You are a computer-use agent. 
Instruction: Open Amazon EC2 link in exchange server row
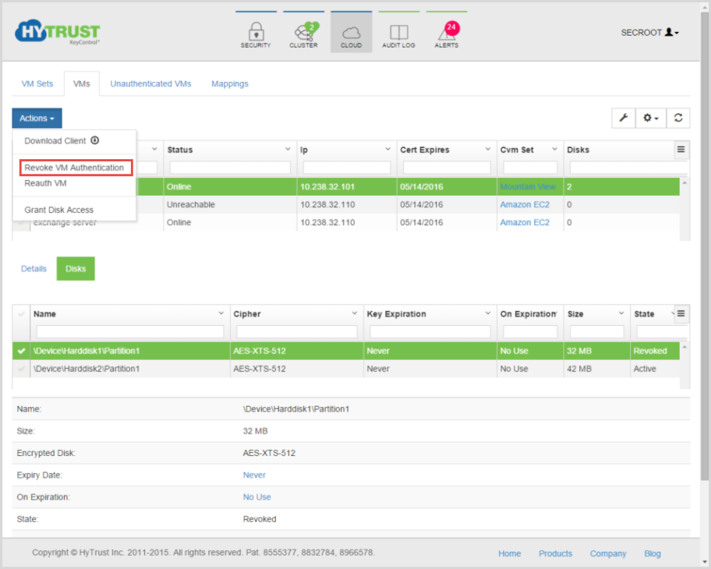pyautogui.click(x=525, y=223)
